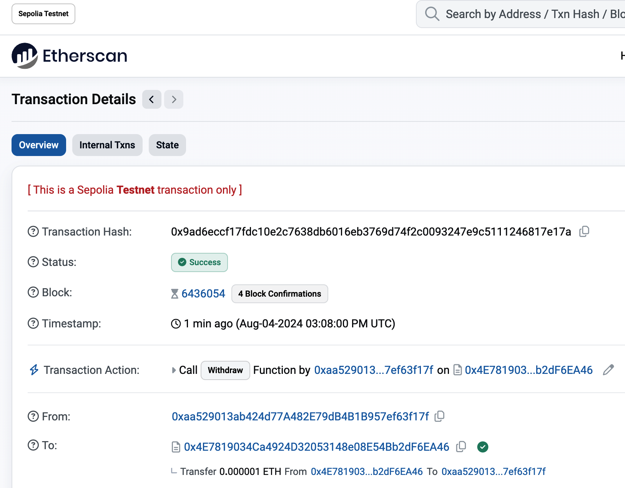This screenshot has width=625, height=488.
Task: Switch to the Internal Txns tab
Action: tap(107, 145)
